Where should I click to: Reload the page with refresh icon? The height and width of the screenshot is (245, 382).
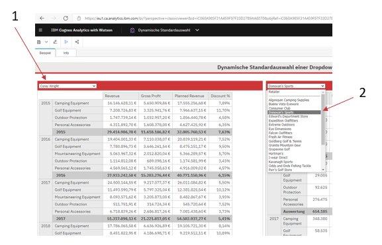click(x=66, y=18)
